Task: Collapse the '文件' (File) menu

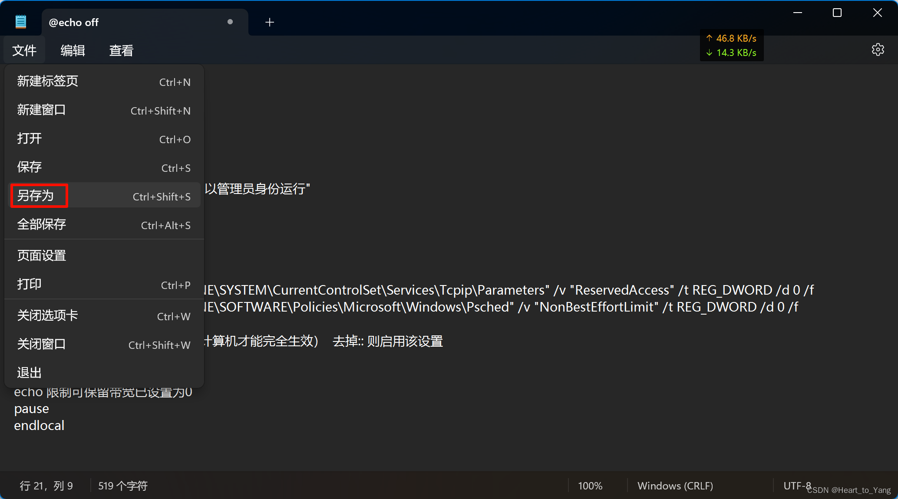Action: 24,50
